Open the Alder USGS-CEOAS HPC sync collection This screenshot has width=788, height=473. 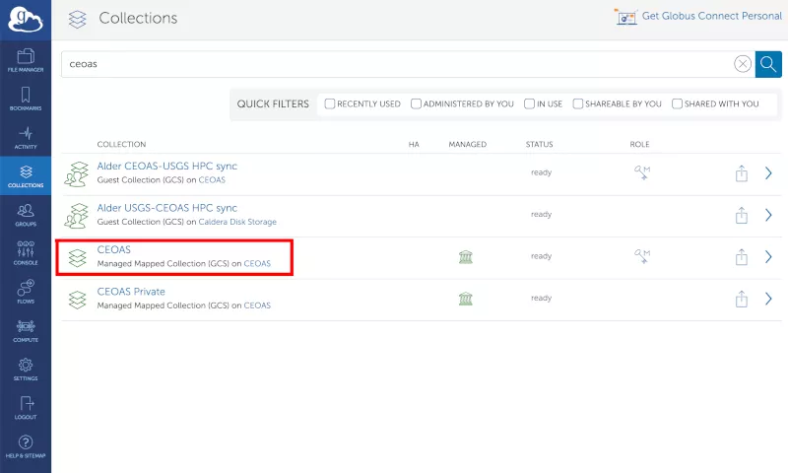166,208
